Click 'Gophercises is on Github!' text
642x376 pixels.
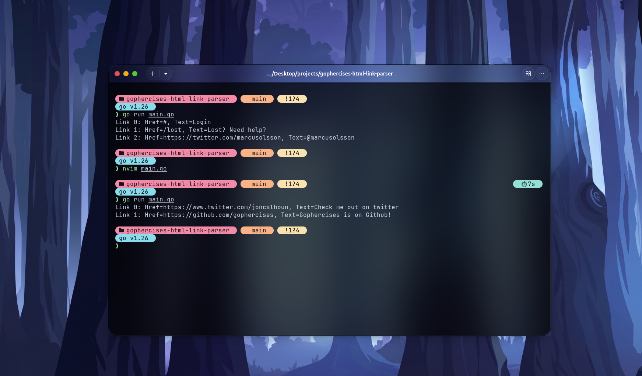coord(345,215)
